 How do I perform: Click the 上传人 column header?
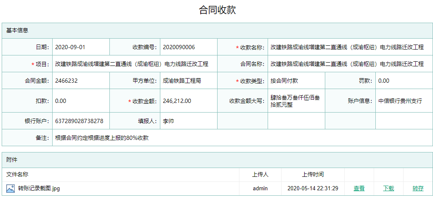(260, 174)
